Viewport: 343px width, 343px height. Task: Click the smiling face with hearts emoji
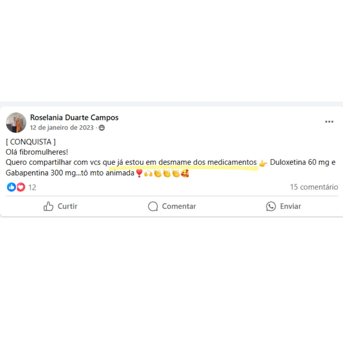point(185,173)
